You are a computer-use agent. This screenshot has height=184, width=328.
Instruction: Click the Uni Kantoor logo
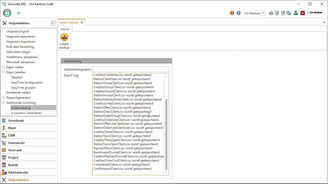(315, 13)
